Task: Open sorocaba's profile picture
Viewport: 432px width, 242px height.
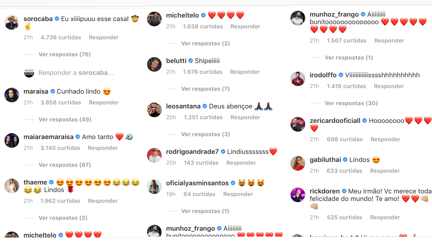Action: [12, 22]
